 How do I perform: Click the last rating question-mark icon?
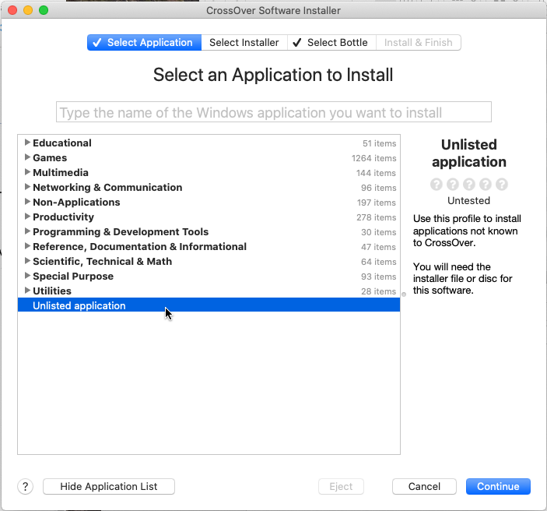point(502,184)
